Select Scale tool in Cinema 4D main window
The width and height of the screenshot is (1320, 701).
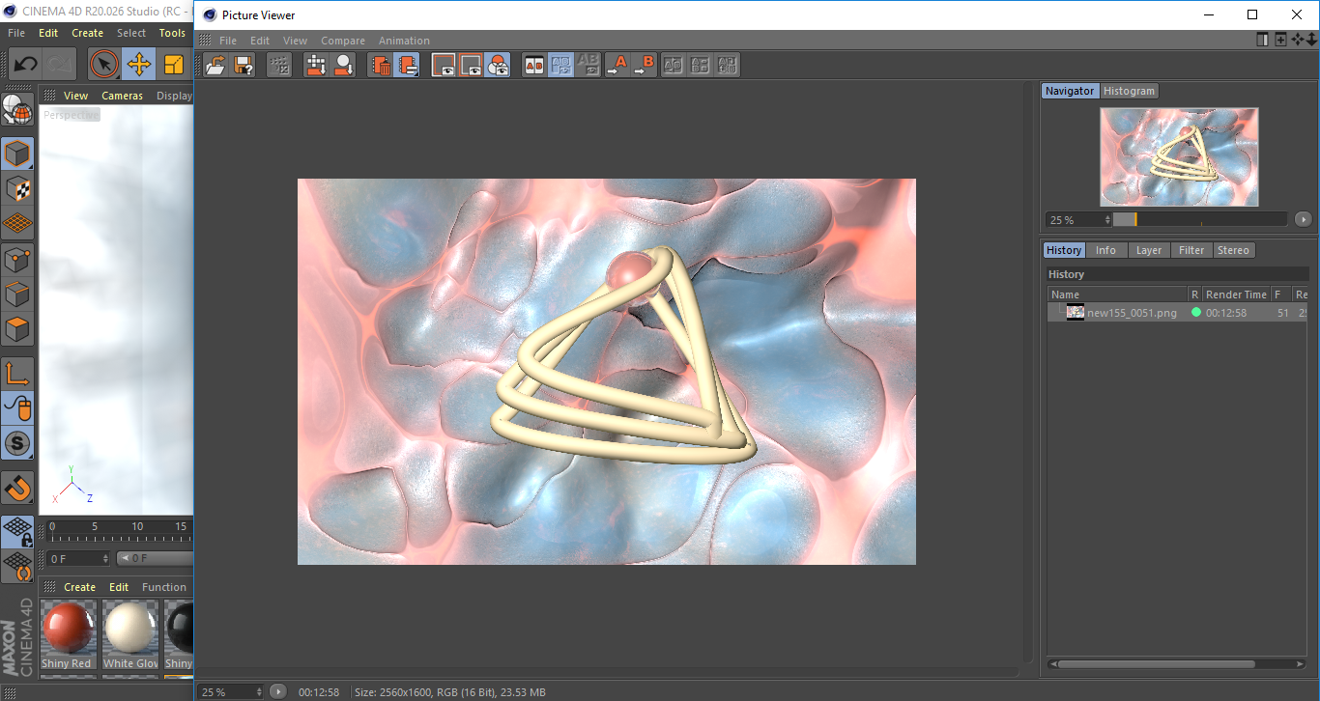click(174, 65)
